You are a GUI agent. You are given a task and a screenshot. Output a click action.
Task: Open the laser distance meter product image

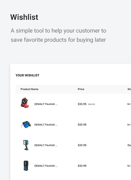click(x=26, y=166)
